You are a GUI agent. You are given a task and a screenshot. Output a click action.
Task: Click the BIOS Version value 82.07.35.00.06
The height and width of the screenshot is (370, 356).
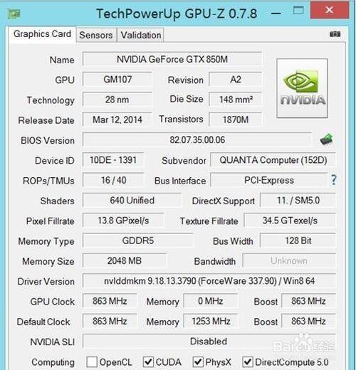[197, 140]
